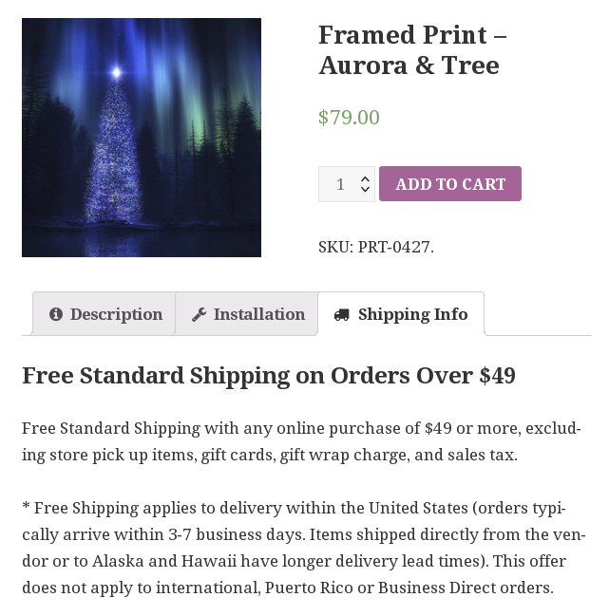Viewport: 609px width, 616px height.
Task: Open the Aurora & Tree product image
Action: click(x=142, y=138)
